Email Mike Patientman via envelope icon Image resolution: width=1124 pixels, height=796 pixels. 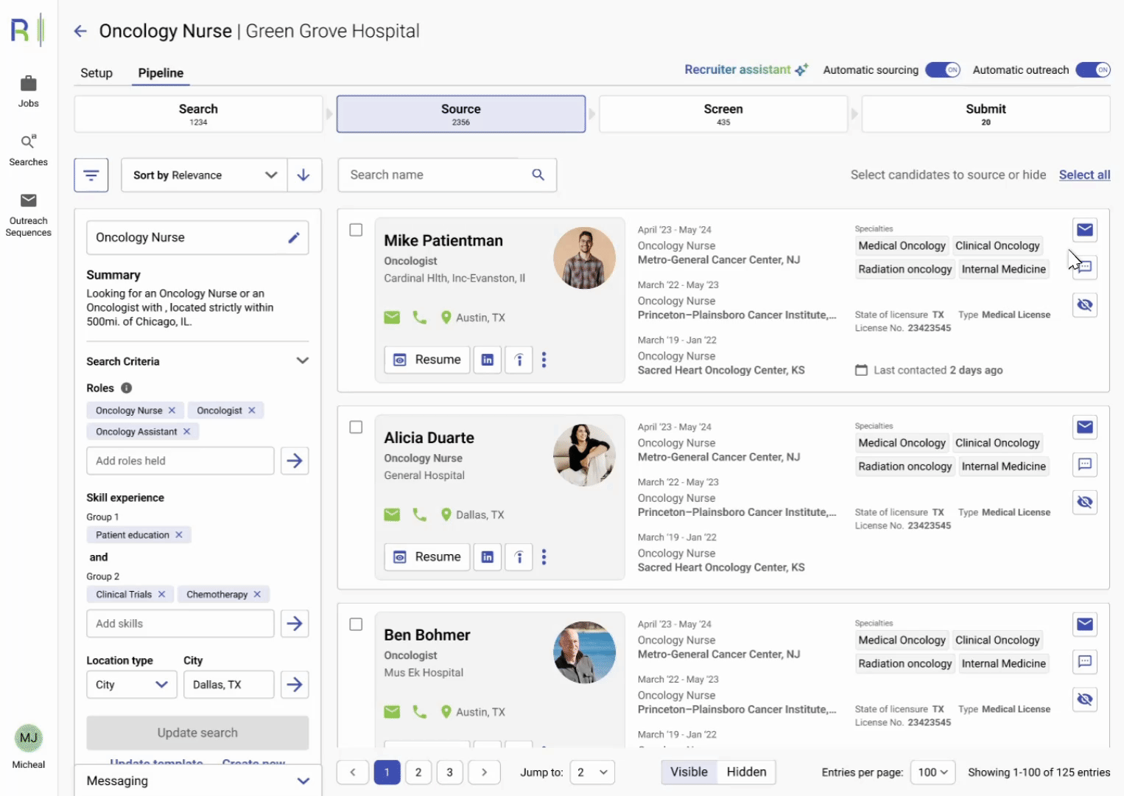(x=392, y=318)
